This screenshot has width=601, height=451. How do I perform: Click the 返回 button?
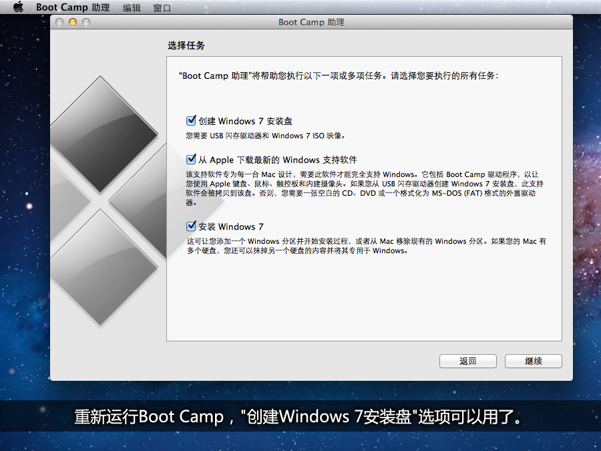click(467, 361)
